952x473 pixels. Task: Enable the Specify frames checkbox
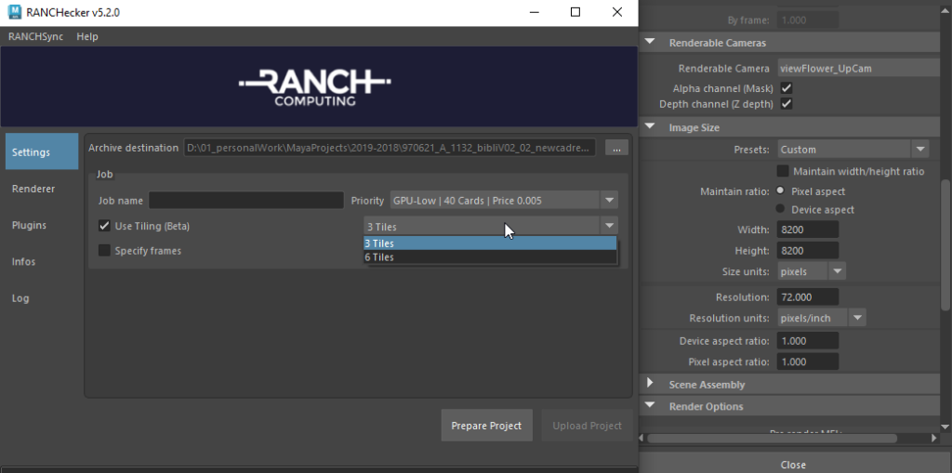104,250
